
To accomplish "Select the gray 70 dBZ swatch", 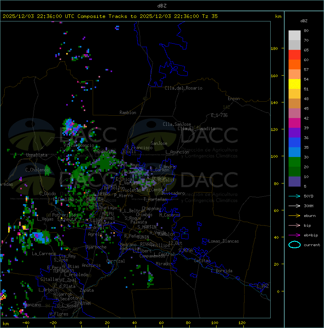I will coord(294,45).
